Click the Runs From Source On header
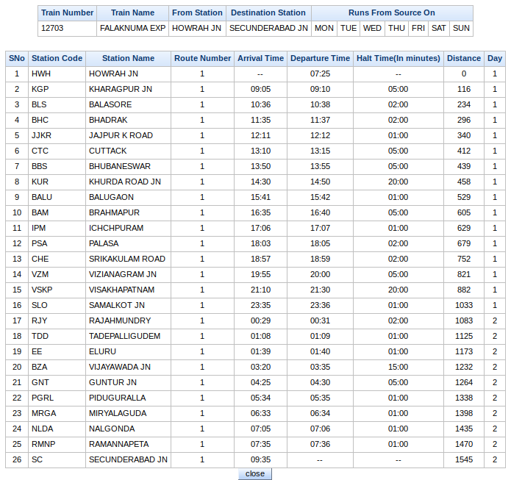Screen dimensions: 511x480 392,12
